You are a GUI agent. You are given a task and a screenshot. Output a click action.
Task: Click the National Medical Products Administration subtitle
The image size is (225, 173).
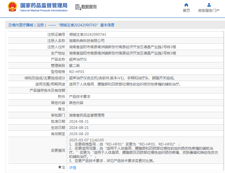click(44, 10)
